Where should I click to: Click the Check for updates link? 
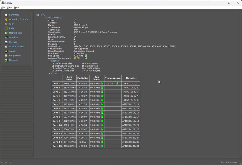(229, 162)
